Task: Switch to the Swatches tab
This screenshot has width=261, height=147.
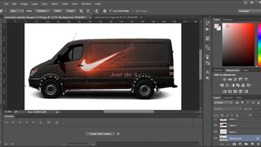Action: (x=228, y=20)
